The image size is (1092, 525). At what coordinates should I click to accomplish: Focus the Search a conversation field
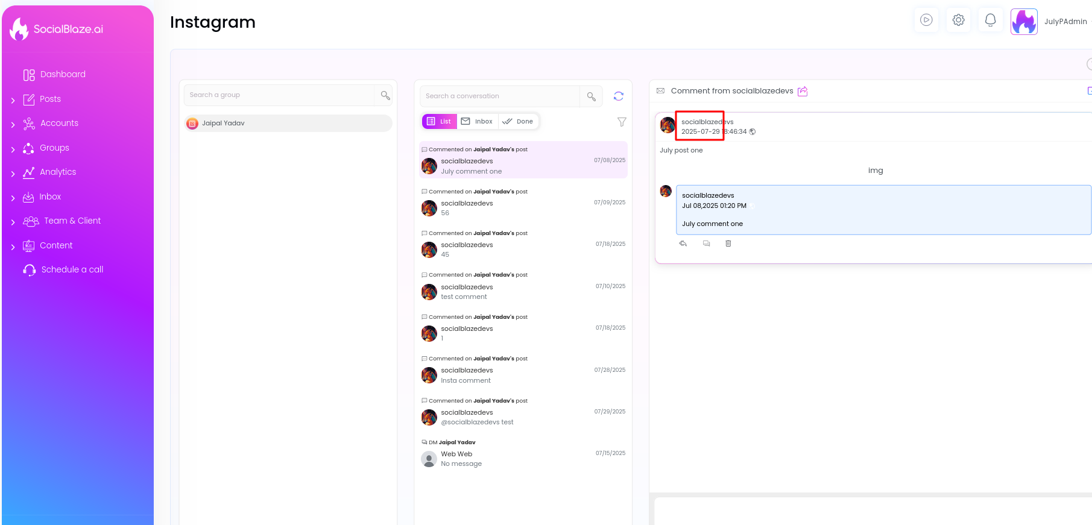coord(499,96)
